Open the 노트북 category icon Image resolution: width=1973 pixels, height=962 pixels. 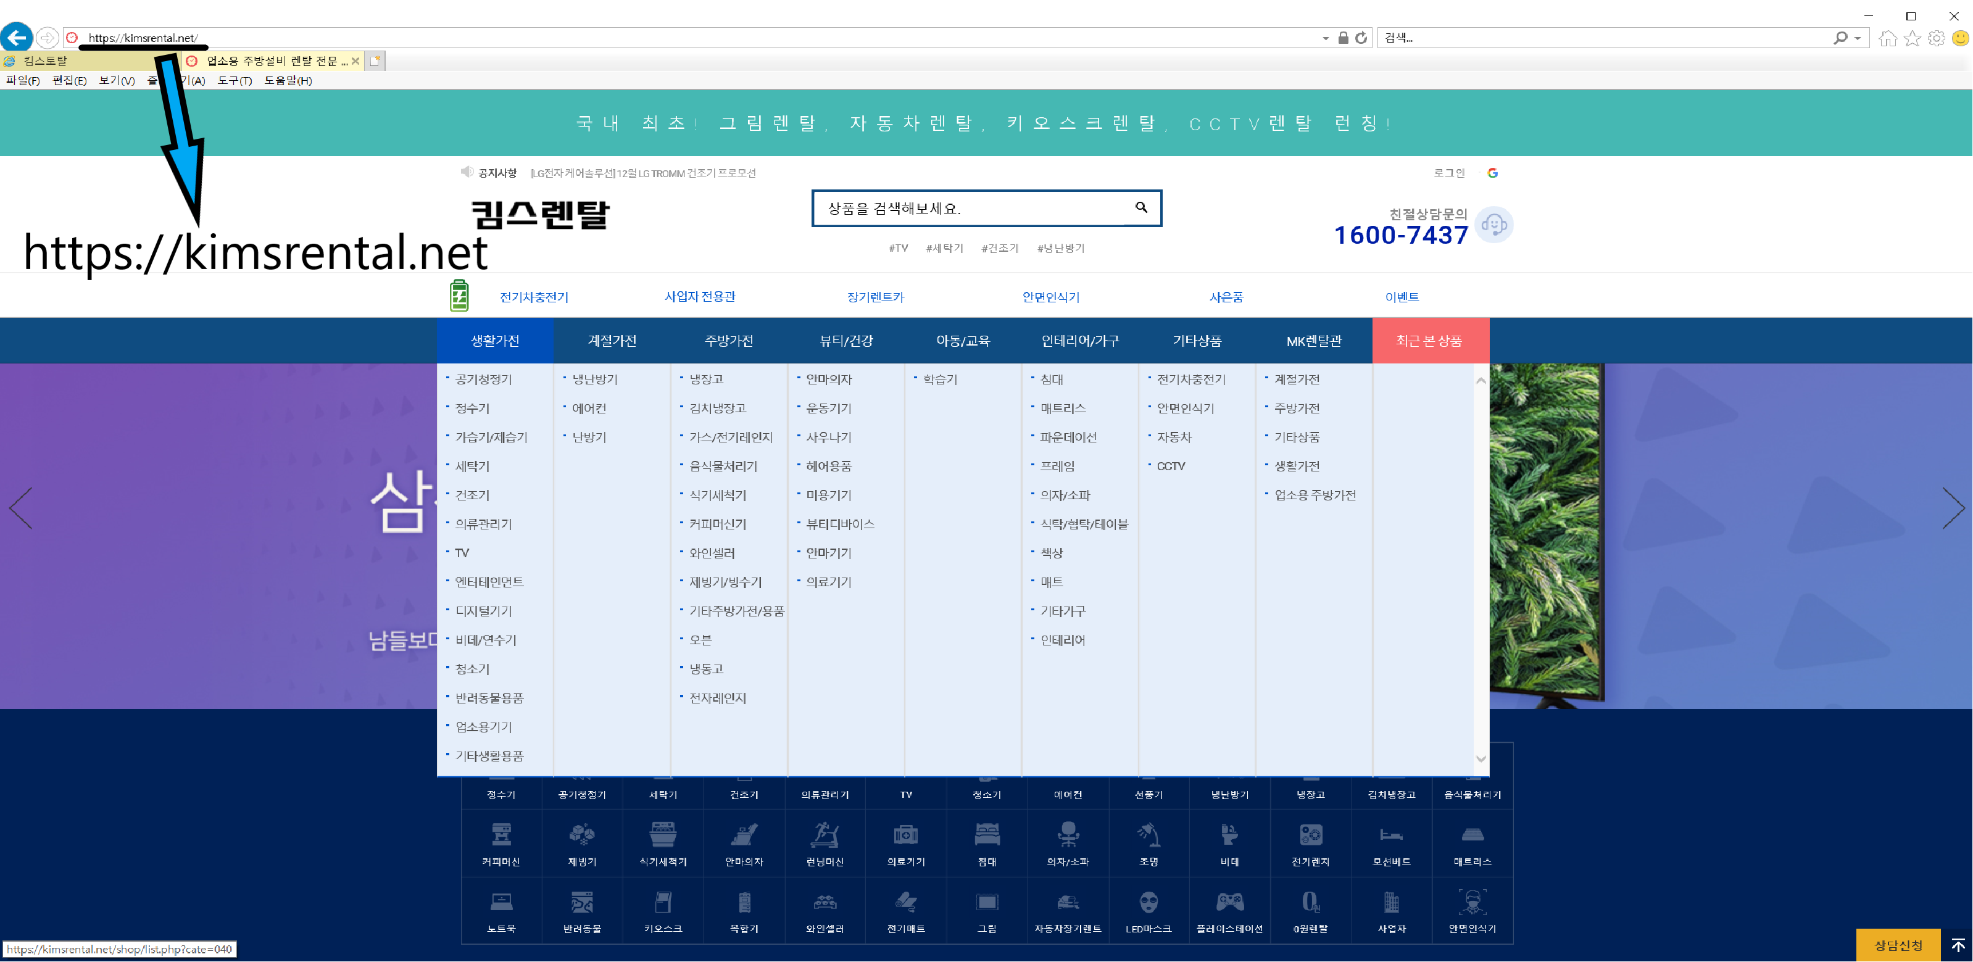pos(502,902)
